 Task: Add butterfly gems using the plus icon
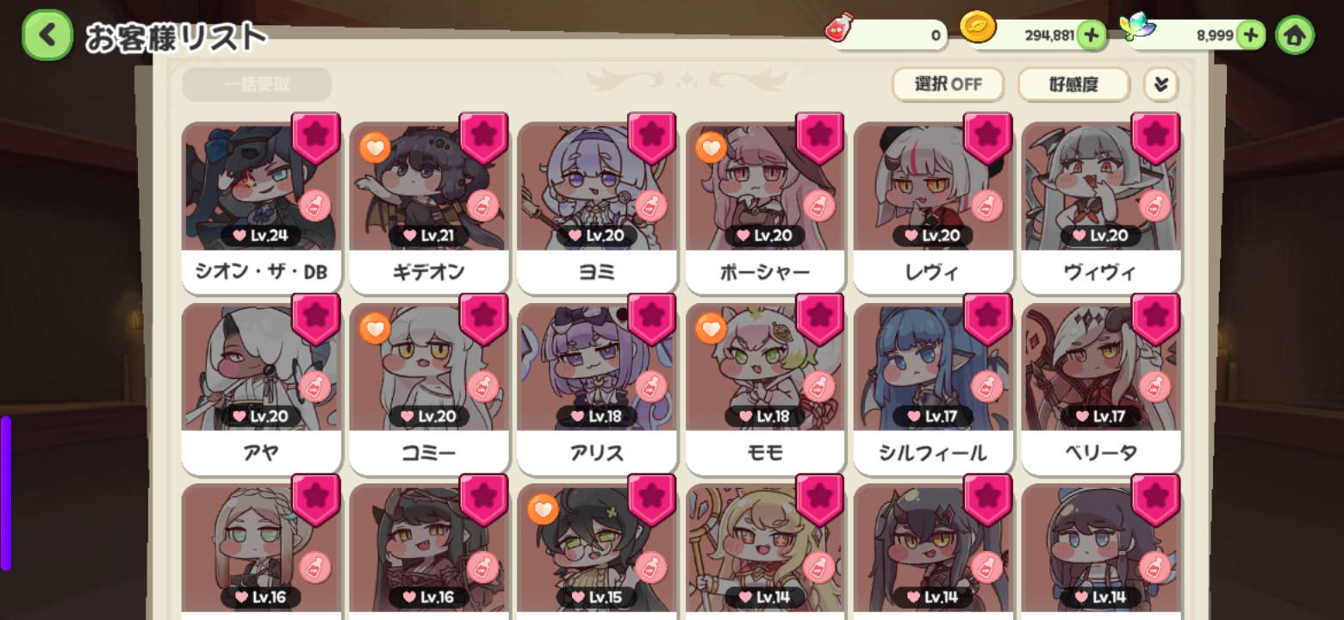[1251, 35]
